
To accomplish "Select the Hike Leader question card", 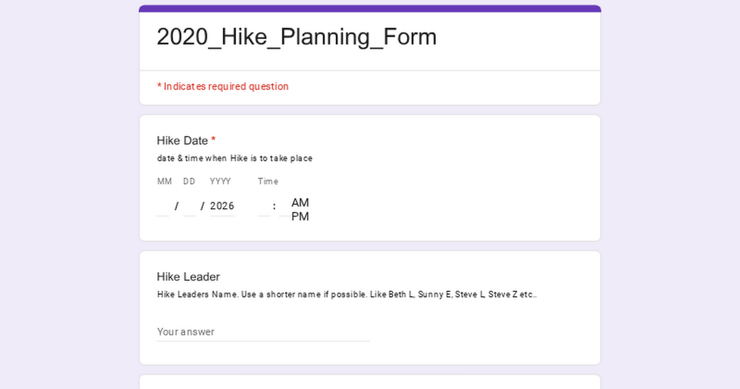I will click(370, 307).
